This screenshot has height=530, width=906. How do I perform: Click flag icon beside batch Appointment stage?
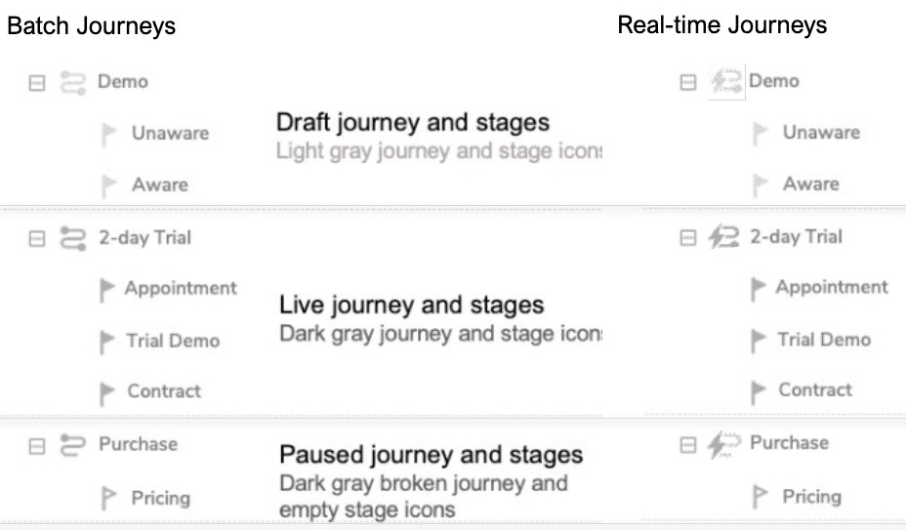tap(109, 289)
